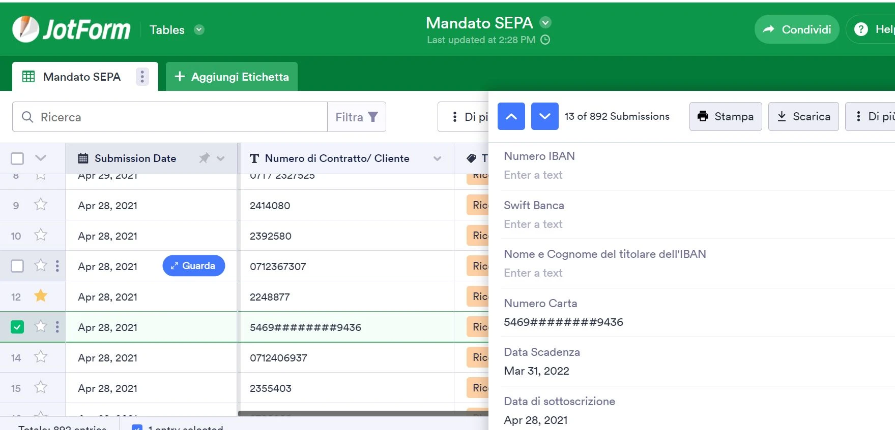Click the last updated clock icon
The image size is (895, 430).
click(x=545, y=40)
